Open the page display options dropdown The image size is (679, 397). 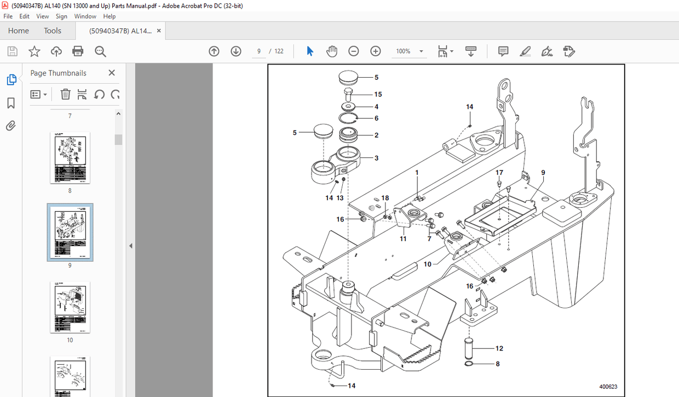point(445,51)
